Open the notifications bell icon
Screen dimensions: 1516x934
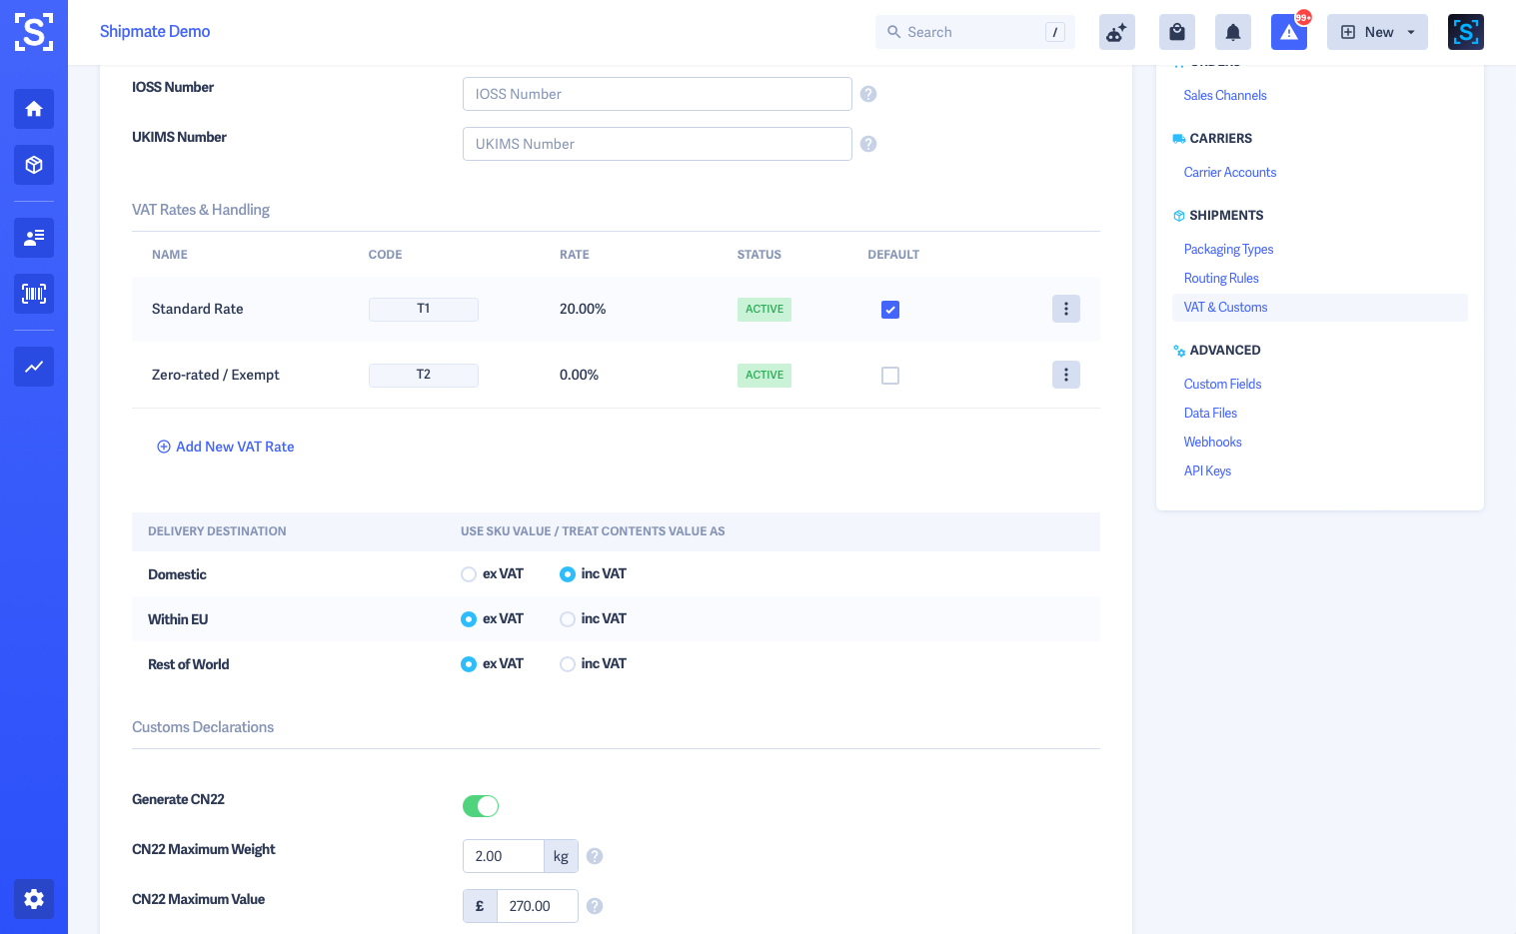[x=1233, y=32]
